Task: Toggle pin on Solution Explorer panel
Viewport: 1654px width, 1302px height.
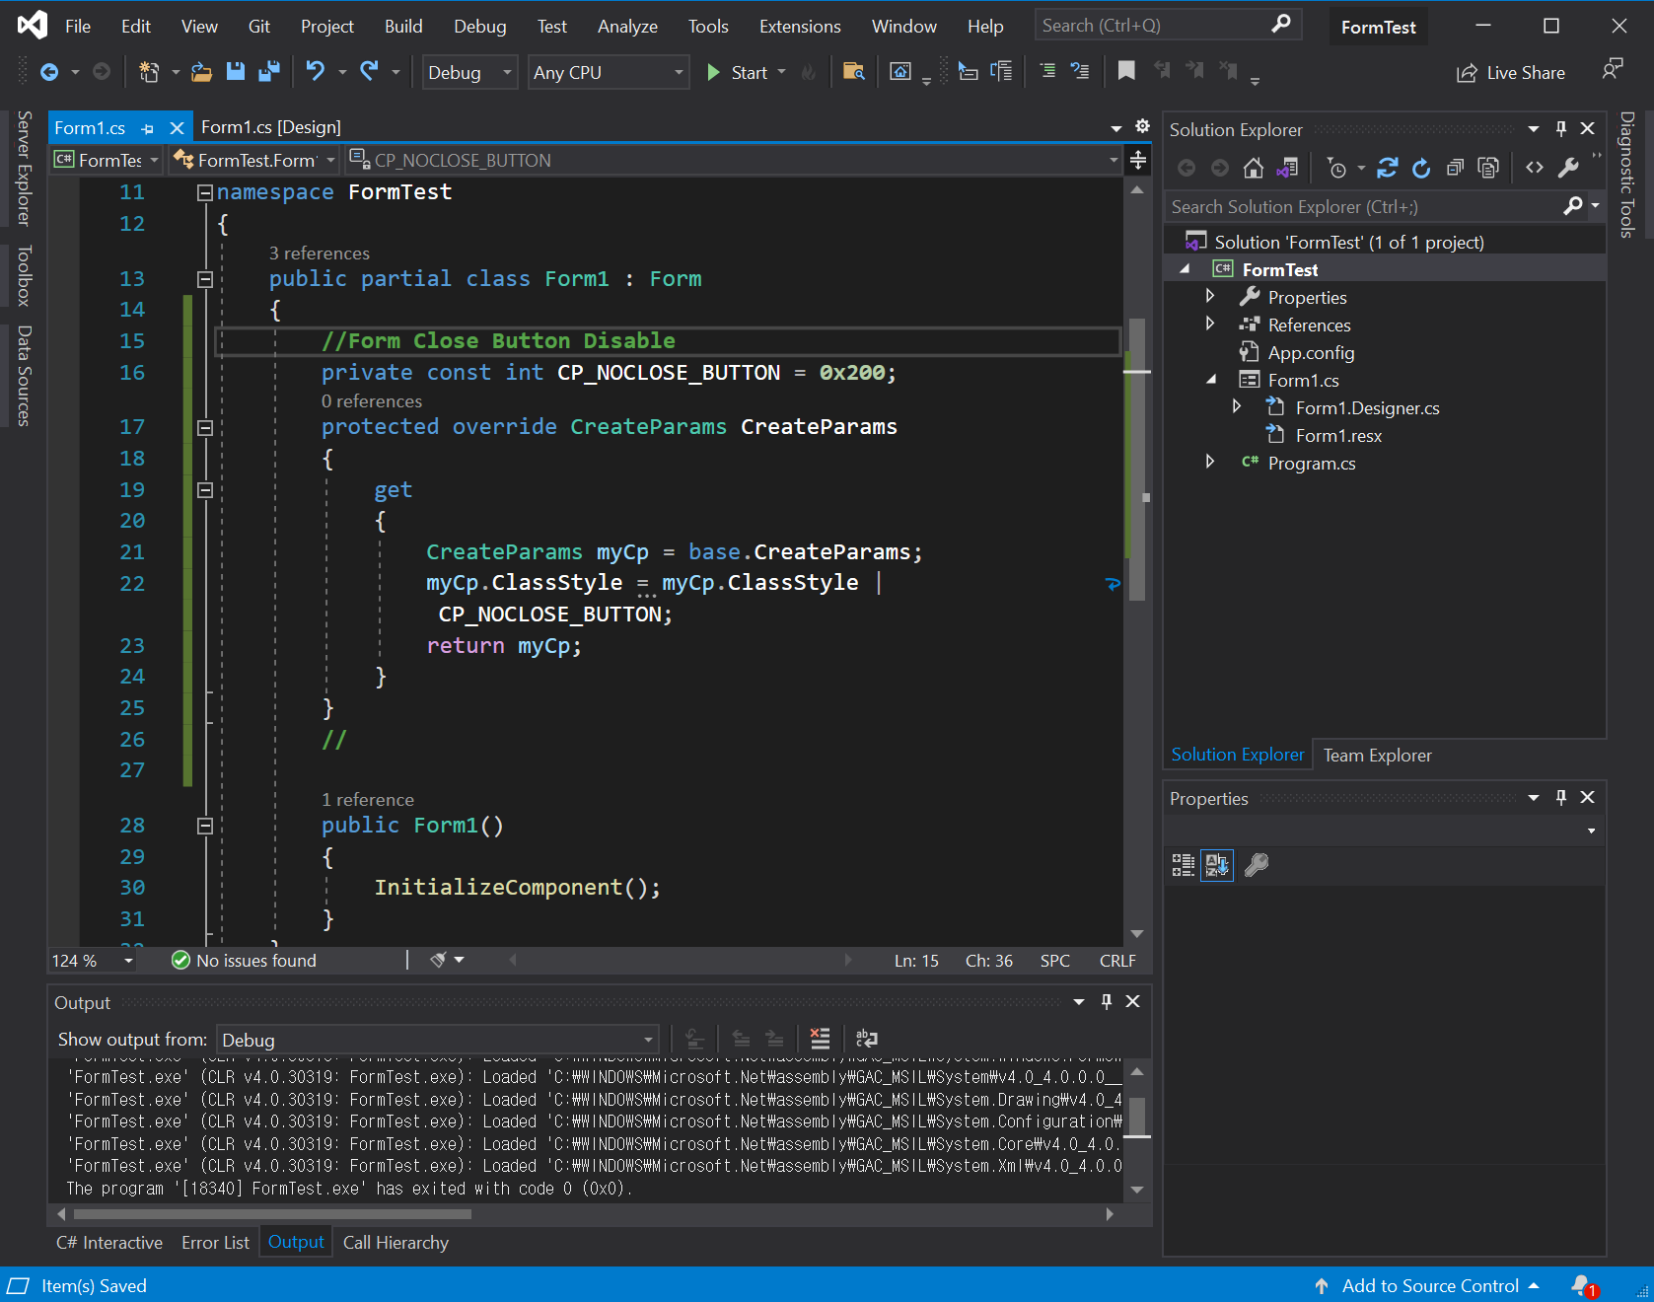Action: pyautogui.click(x=1560, y=129)
